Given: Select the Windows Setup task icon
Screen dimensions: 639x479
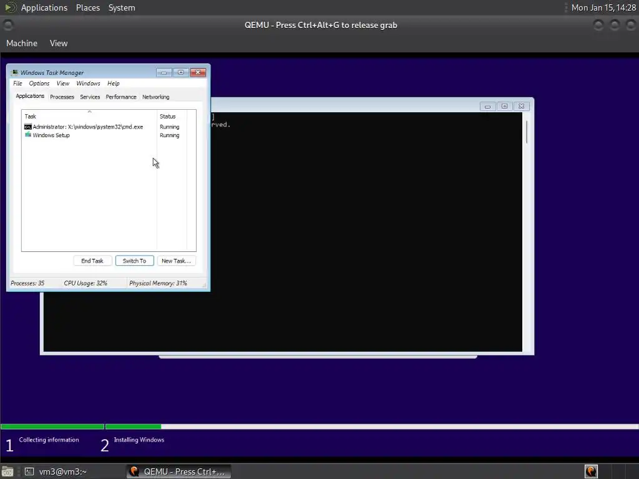Looking at the screenshot, I should click(x=27, y=135).
